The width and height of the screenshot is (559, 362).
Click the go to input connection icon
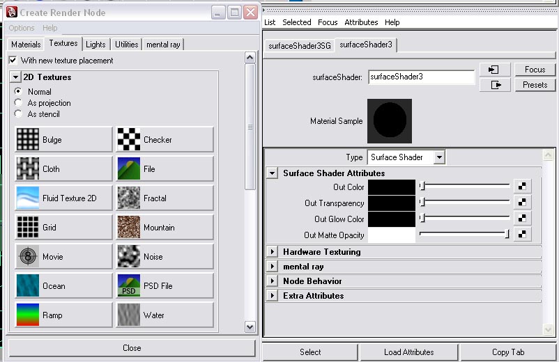point(495,70)
